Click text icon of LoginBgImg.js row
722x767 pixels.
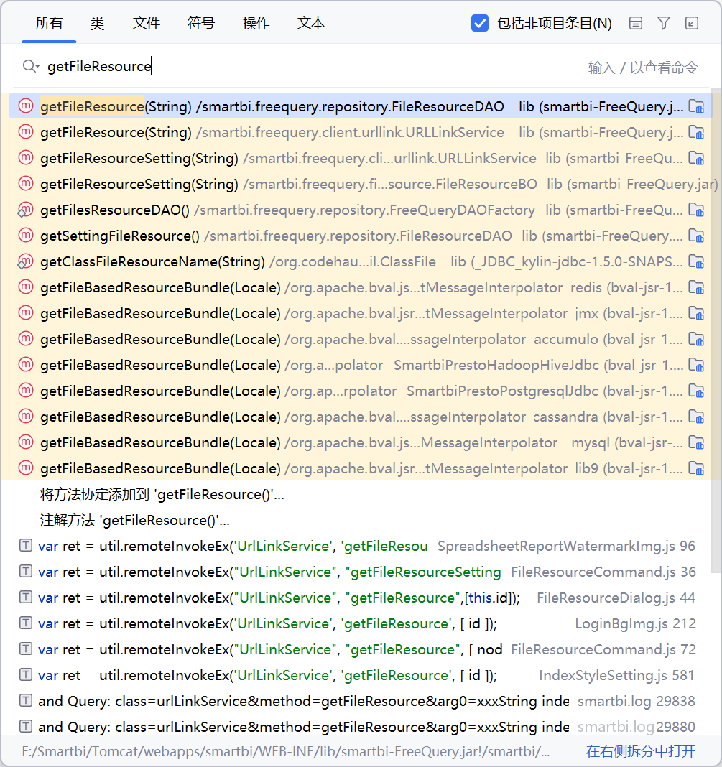[25, 623]
